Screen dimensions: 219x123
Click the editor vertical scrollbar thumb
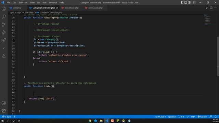pyautogui.click(x=218, y=56)
